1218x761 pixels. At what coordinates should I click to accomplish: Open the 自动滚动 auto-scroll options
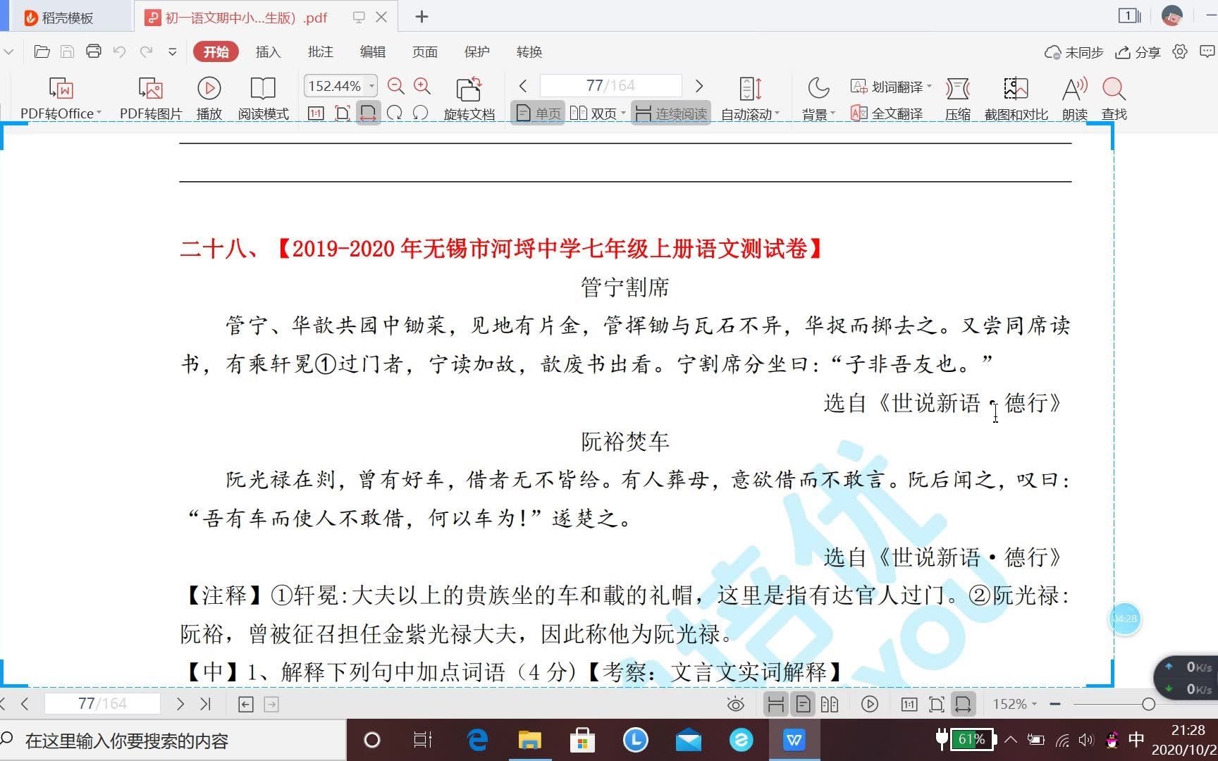click(x=750, y=98)
